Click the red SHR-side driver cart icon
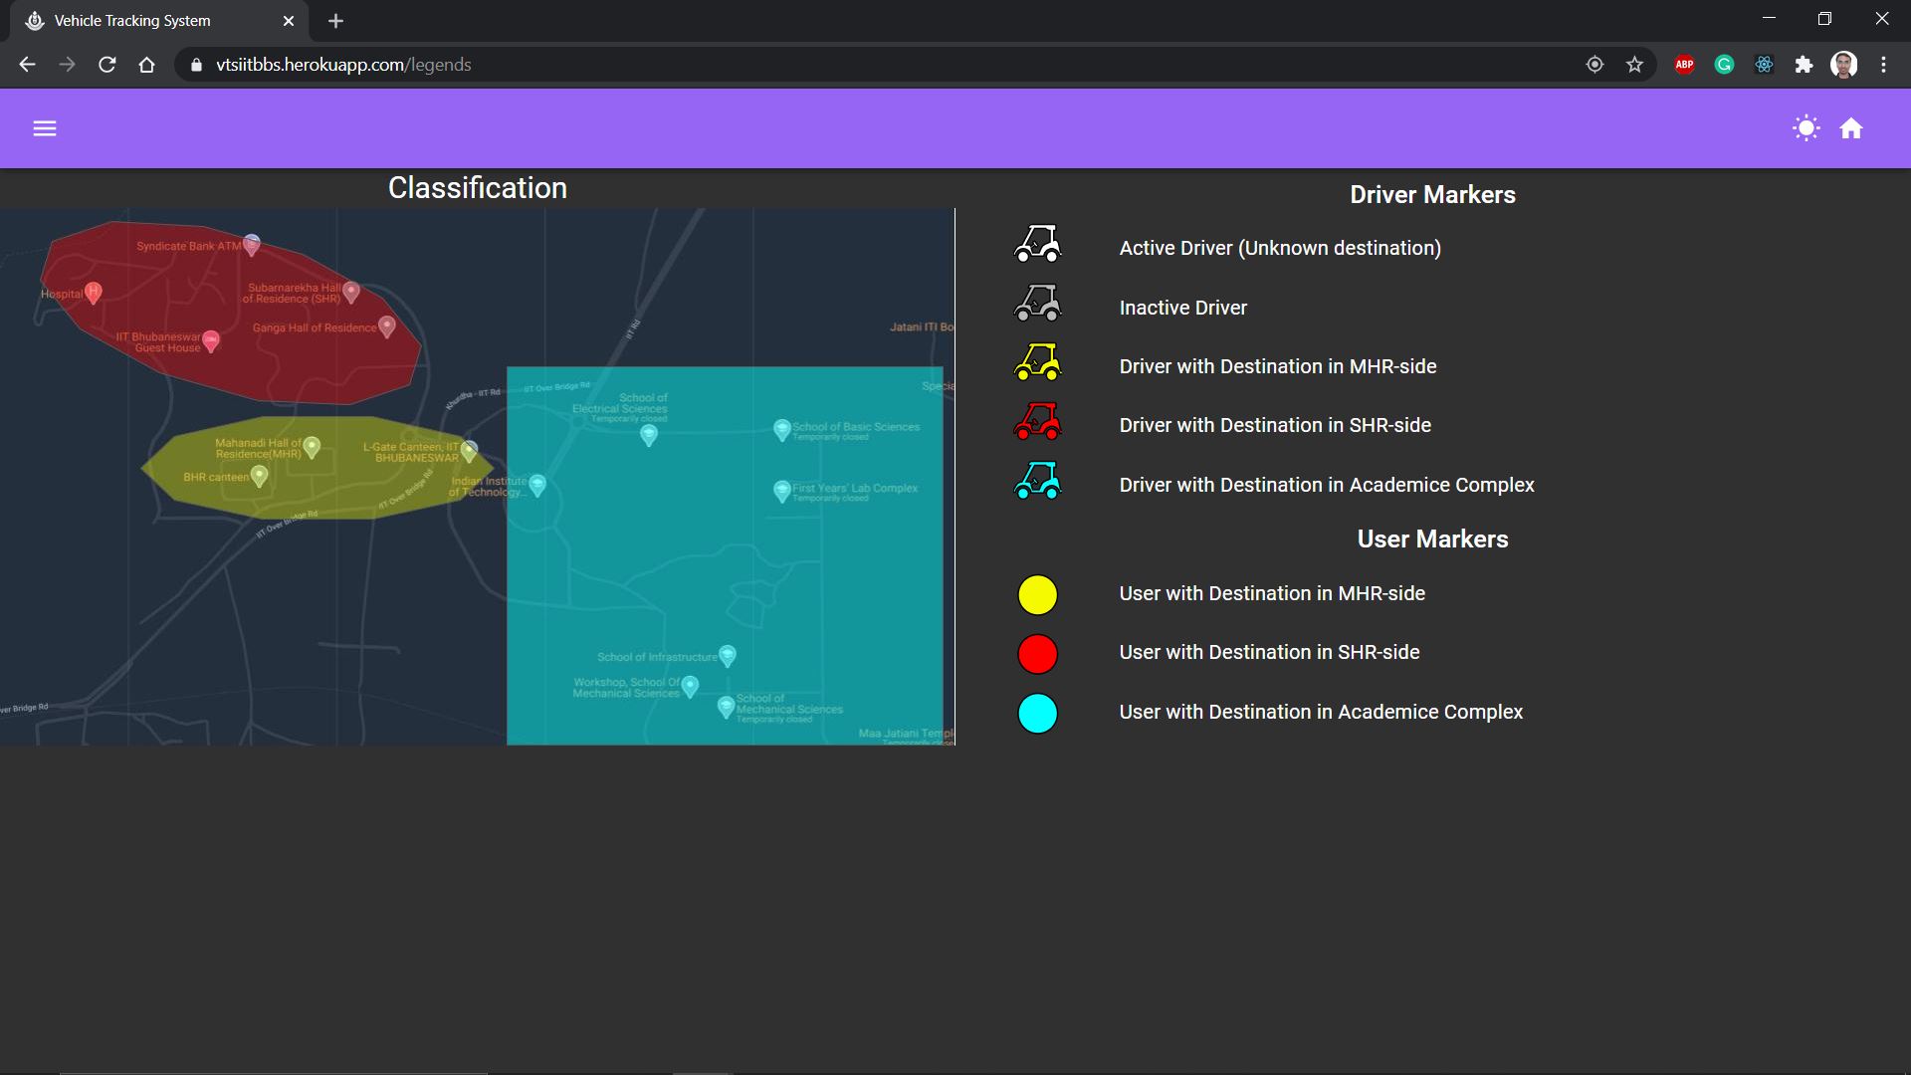This screenshot has height=1075, width=1911. pos(1037,422)
